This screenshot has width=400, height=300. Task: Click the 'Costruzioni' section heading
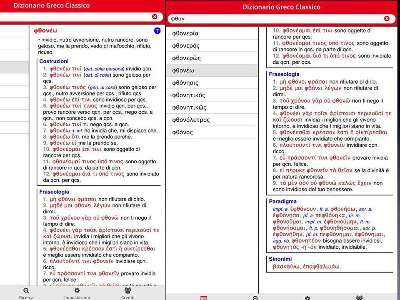point(54,61)
